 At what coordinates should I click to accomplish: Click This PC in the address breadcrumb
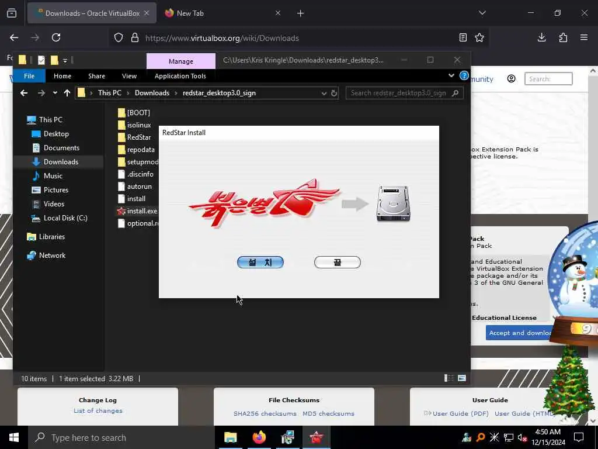pos(109,93)
